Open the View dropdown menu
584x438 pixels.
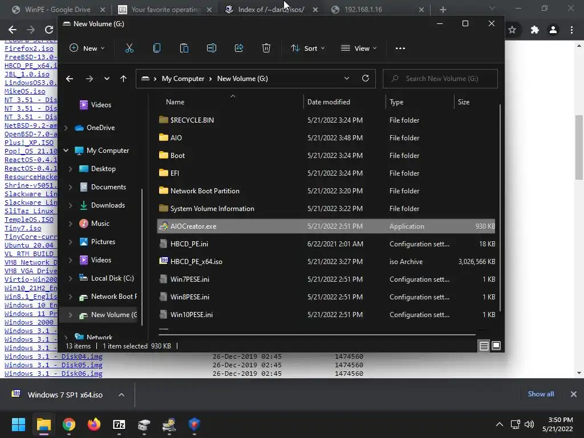[x=359, y=48]
